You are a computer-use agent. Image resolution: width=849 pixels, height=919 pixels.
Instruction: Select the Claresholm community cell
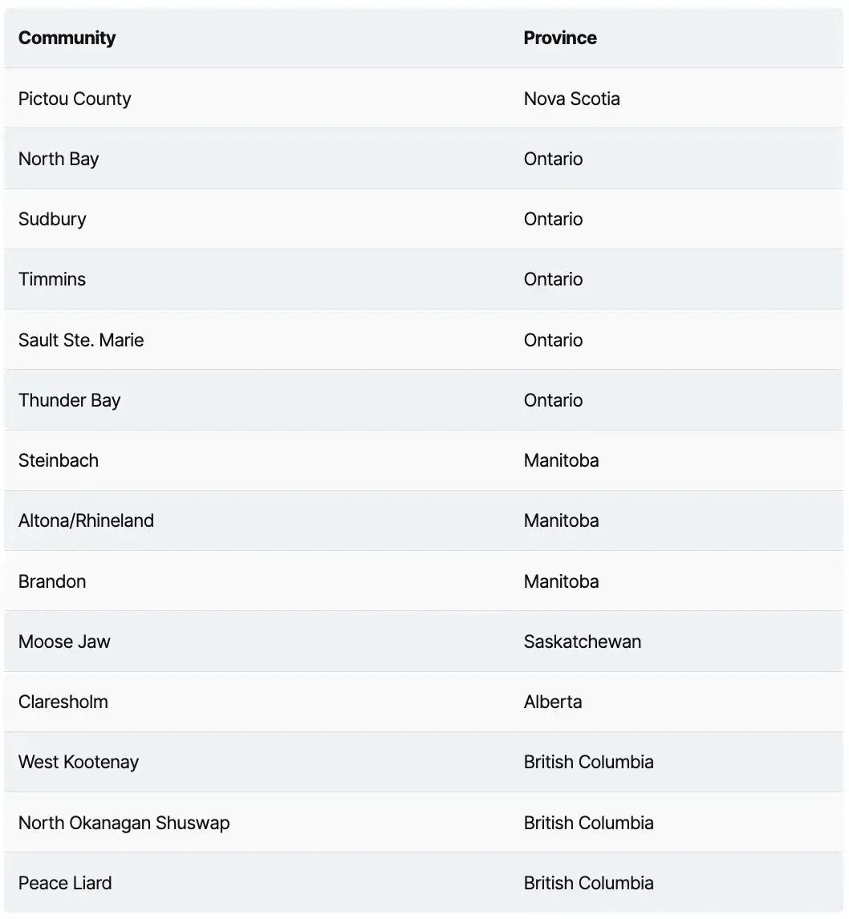point(63,702)
